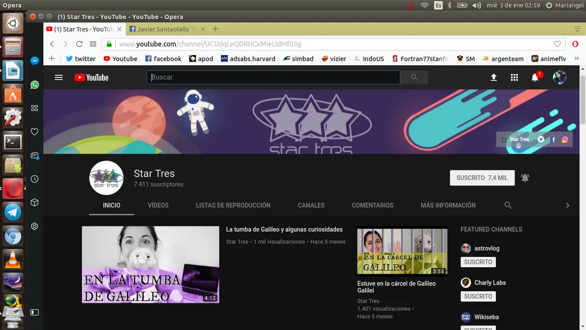This screenshot has width=586, height=330.
Task: Open Opera sidebar settings gear
Action: click(x=34, y=226)
